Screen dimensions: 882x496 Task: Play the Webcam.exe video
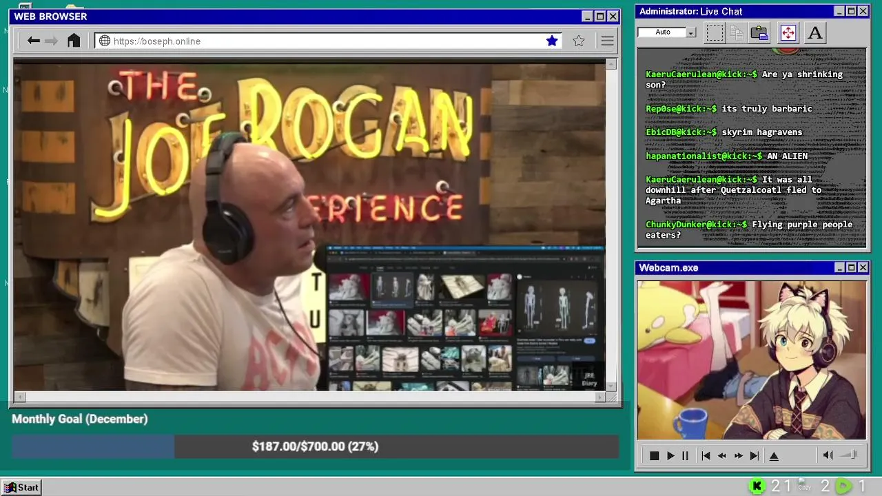click(670, 455)
